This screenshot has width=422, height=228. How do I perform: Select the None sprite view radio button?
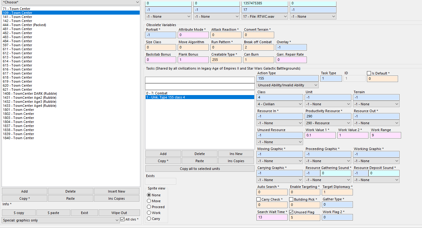tap(149, 195)
